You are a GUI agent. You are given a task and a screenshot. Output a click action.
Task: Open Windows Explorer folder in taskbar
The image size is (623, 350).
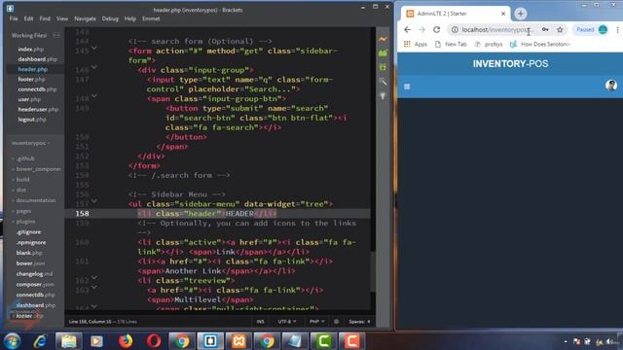click(x=68, y=341)
